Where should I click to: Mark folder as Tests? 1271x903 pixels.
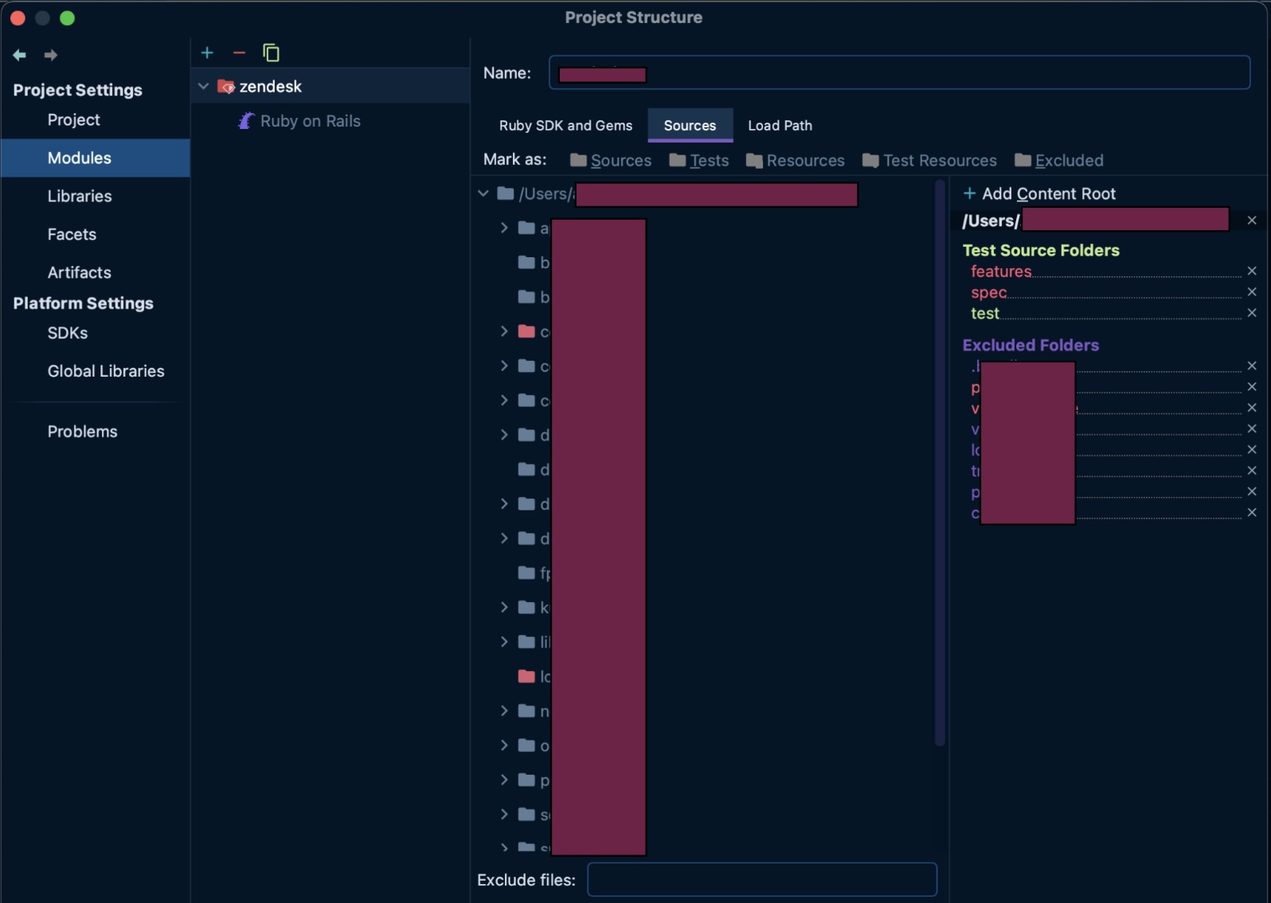[x=699, y=160]
